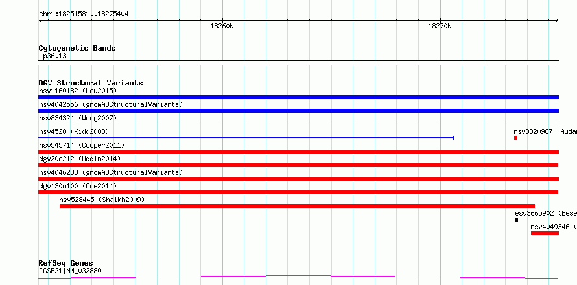Click the 18260k ruler label
This screenshot has height=285, width=577.
(222, 27)
